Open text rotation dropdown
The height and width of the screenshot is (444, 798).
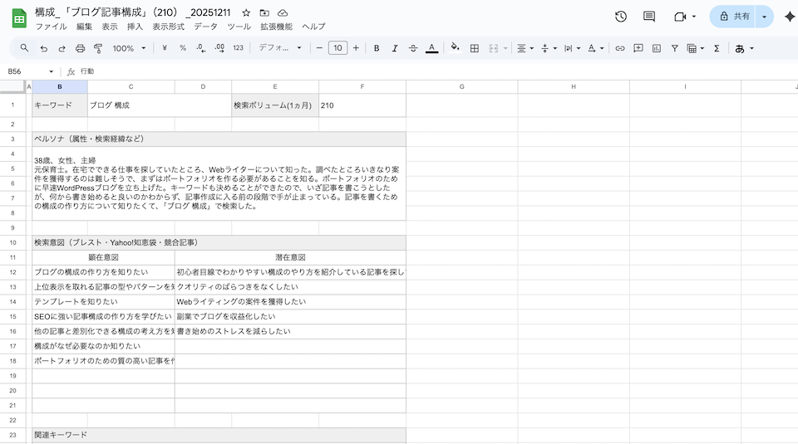click(x=595, y=48)
